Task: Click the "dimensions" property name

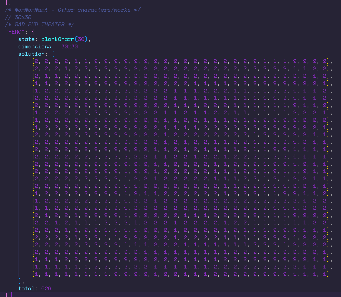Action: point(35,47)
